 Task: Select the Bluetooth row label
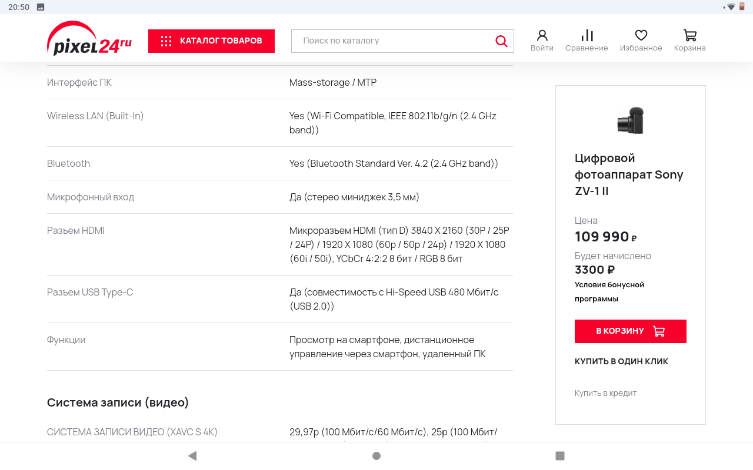(68, 163)
